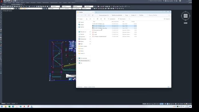Open Главная in the Explorer sidebar
Viewport: 199px width, 112px height.
pyautogui.click(x=82, y=22)
